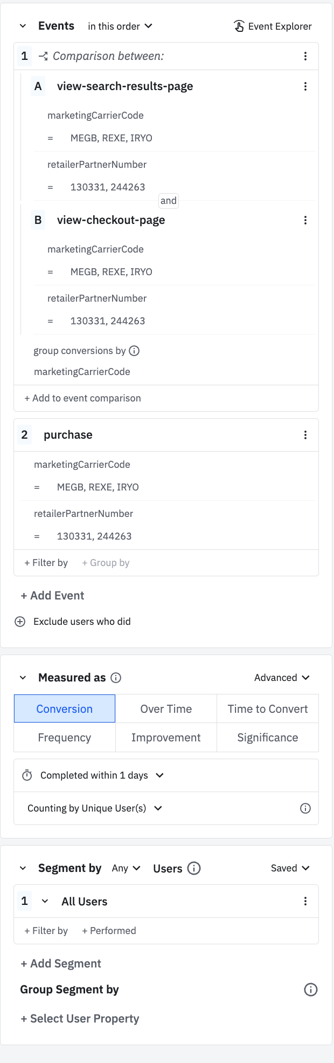Open three-dot menu for All Users segment
334x1063 pixels.
305,901
